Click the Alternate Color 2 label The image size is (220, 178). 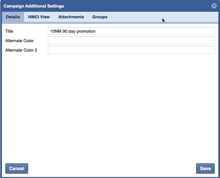[x=21, y=50]
